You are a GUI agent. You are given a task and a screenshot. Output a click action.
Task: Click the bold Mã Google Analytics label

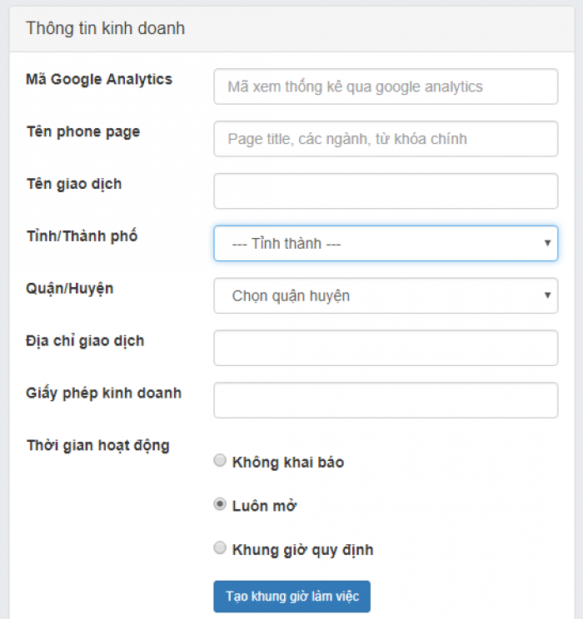click(x=99, y=79)
